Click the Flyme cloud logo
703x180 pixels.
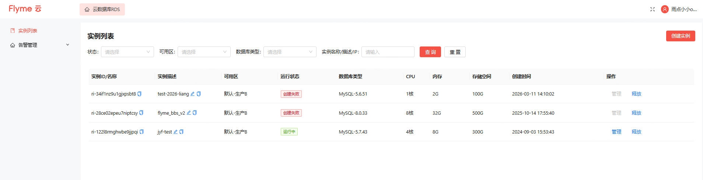[25, 9]
